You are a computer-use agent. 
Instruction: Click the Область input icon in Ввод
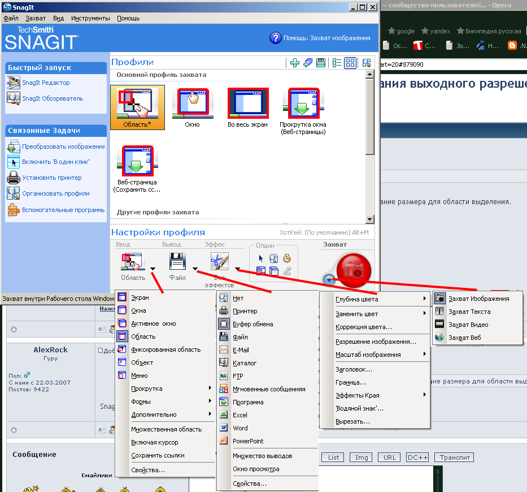(133, 262)
